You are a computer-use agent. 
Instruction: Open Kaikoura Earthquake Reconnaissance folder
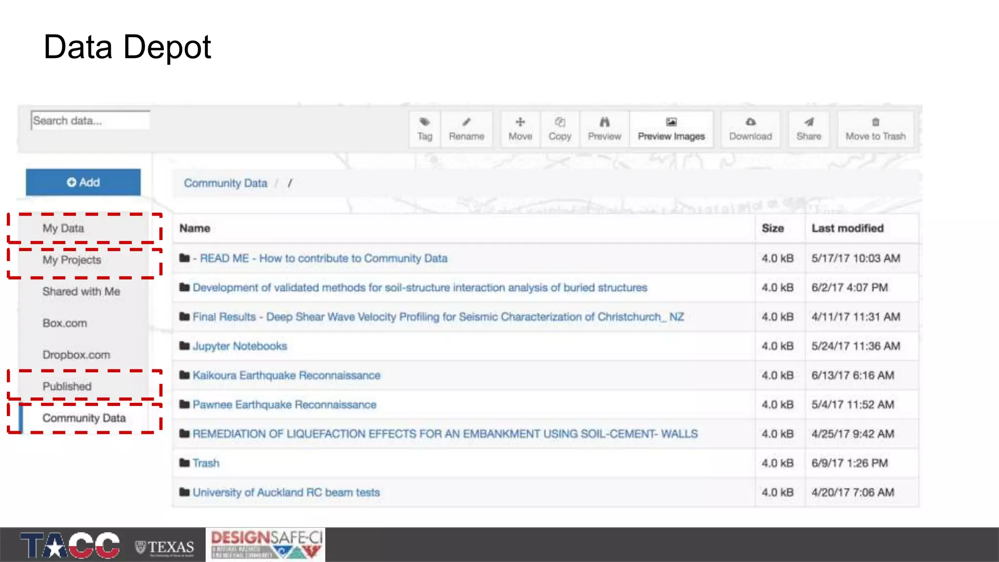coord(286,376)
